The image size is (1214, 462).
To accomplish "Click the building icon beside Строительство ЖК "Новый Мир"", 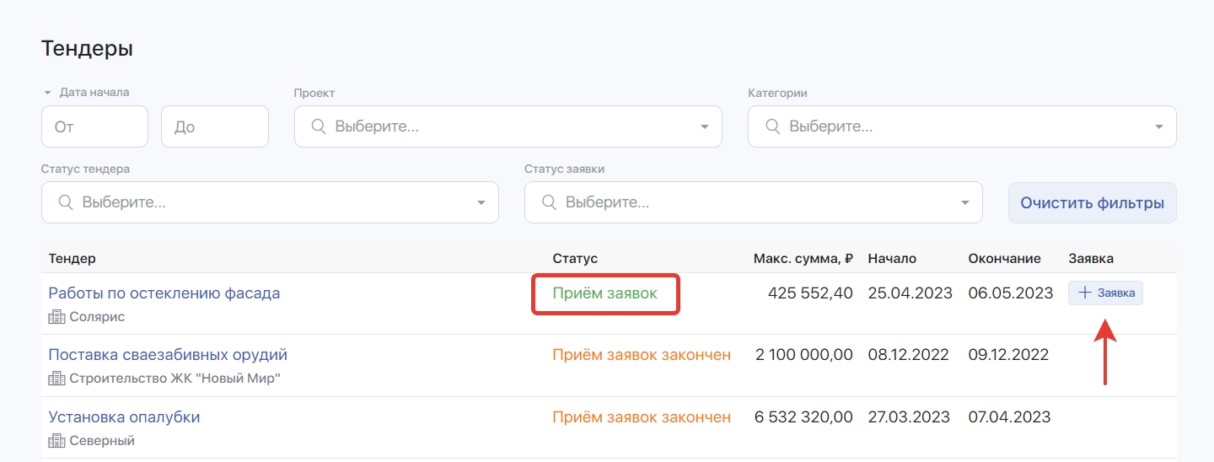I will tap(56, 379).
